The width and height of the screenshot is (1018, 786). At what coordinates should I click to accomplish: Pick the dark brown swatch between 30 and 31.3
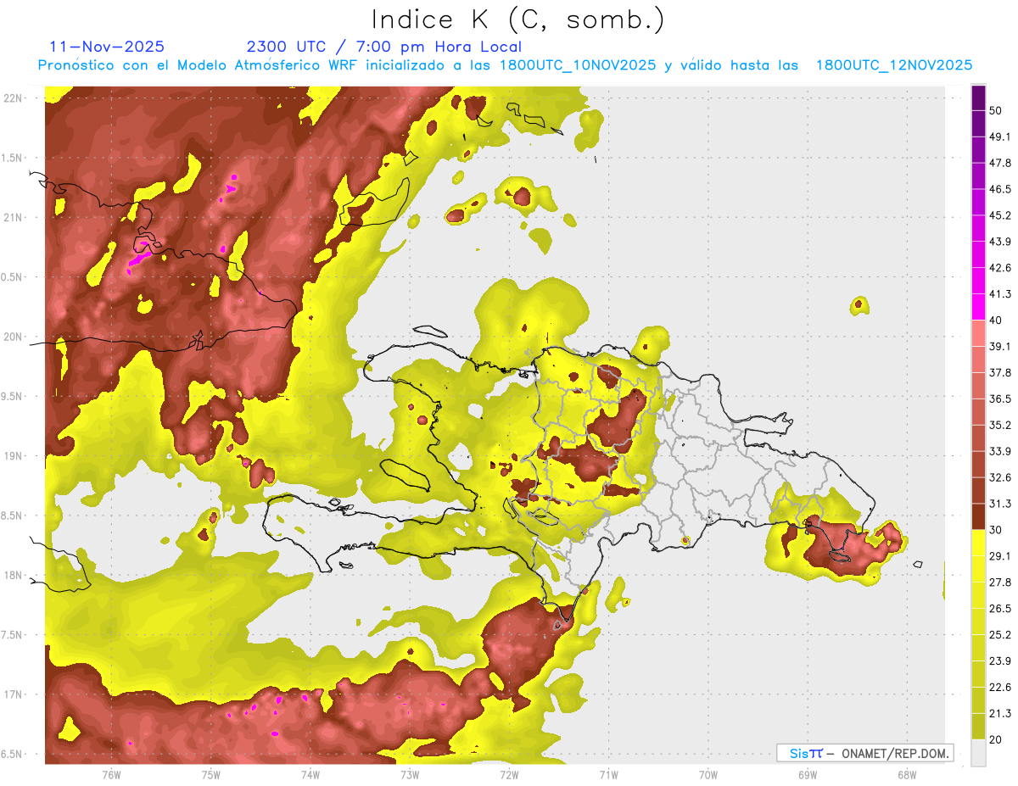point(978,516)
